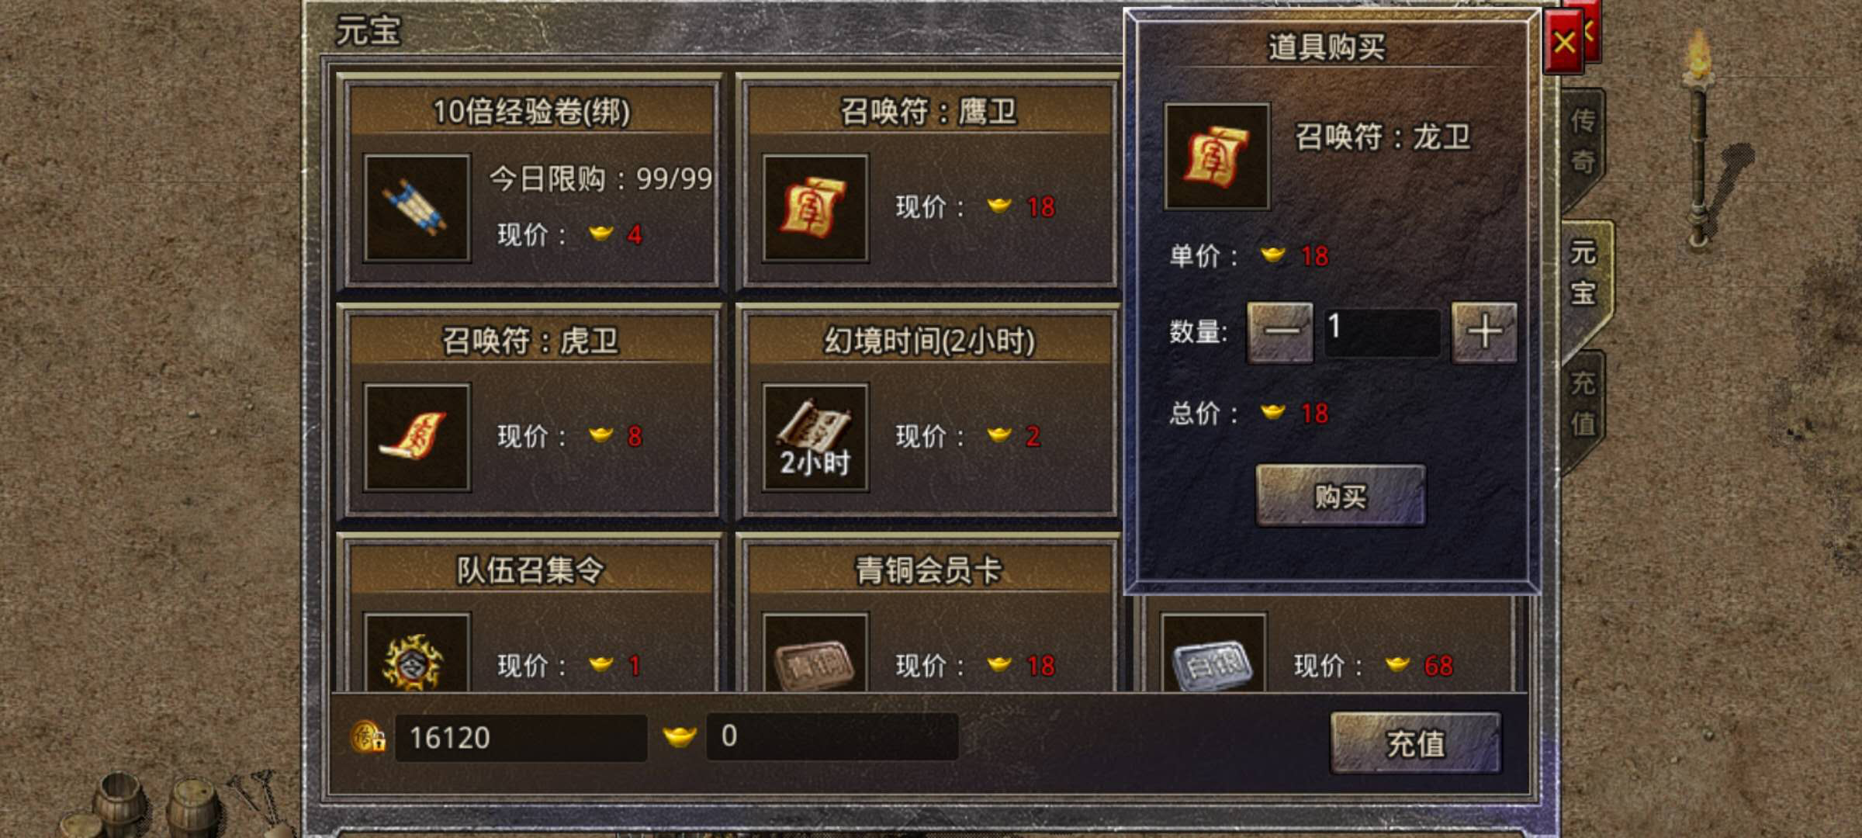Select the 白银 silver card icon

1213,653
